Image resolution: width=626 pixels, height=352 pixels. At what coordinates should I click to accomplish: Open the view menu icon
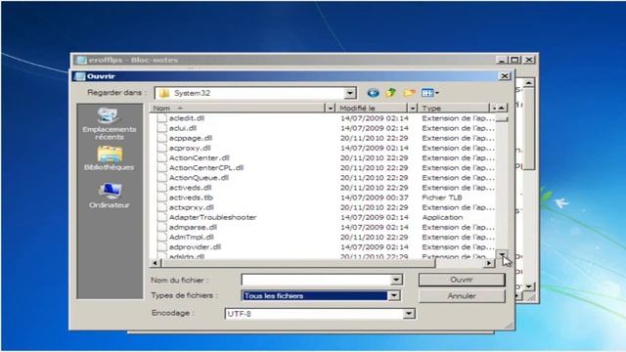pyautogui.click(x=427, y=93)
